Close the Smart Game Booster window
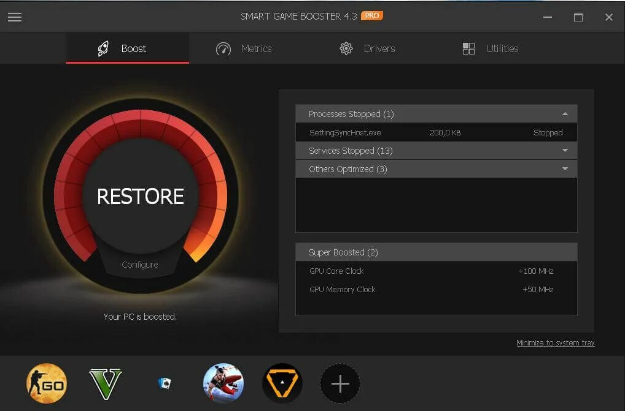The height and width of the screenshot is (411, 625). click(x=608, y=17)
